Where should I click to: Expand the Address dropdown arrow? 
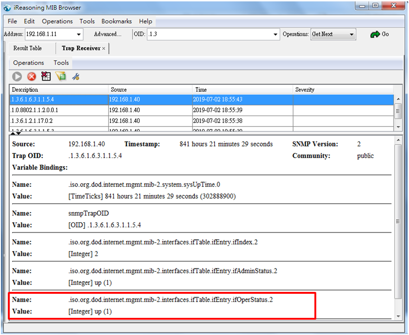tap(78, 34)
